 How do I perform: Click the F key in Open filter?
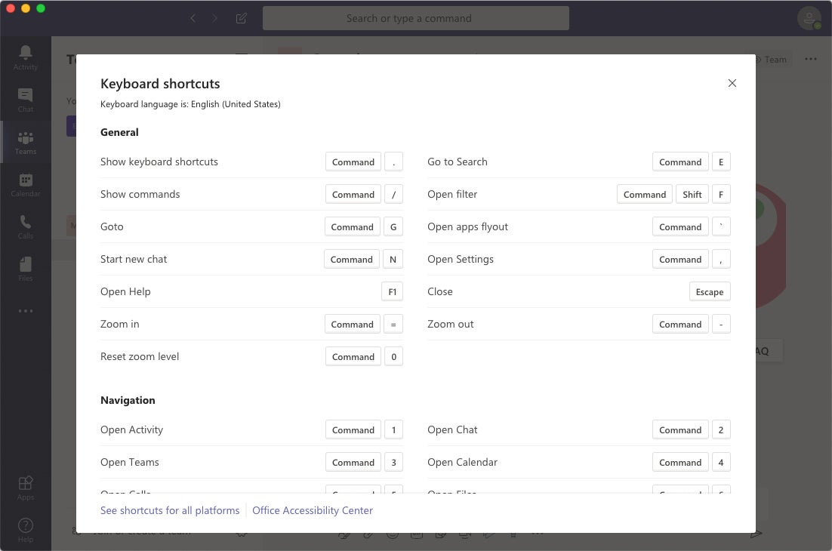[720, 194]
